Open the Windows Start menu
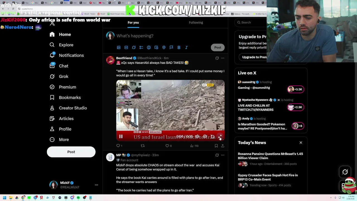Viewport: 357px width, 201px height. click(4, 198)
